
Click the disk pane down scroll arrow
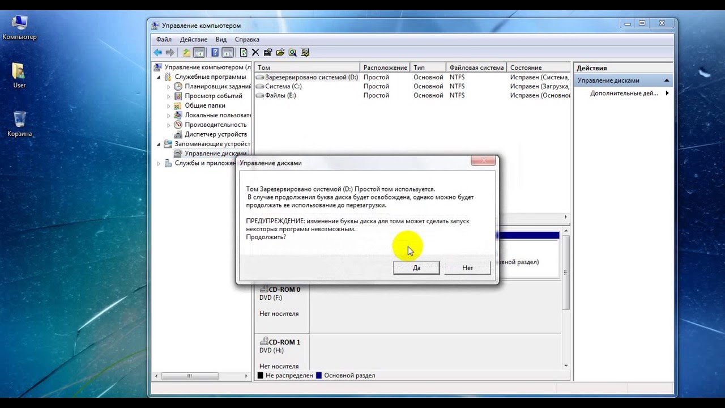566,366
